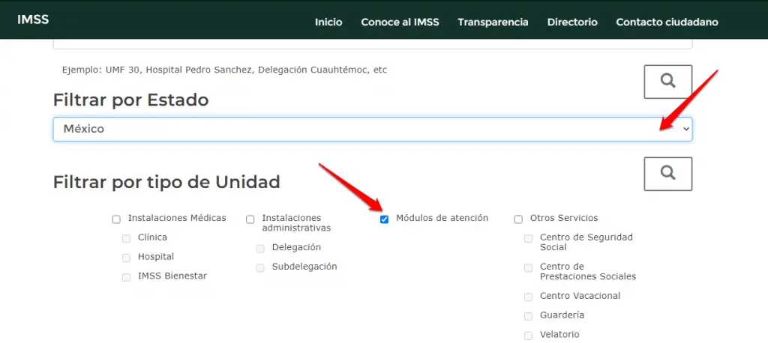The image size is (768, 343).
Task: Check the Instalaciones administrativas checkbox
Action: [x=250, y=219]
